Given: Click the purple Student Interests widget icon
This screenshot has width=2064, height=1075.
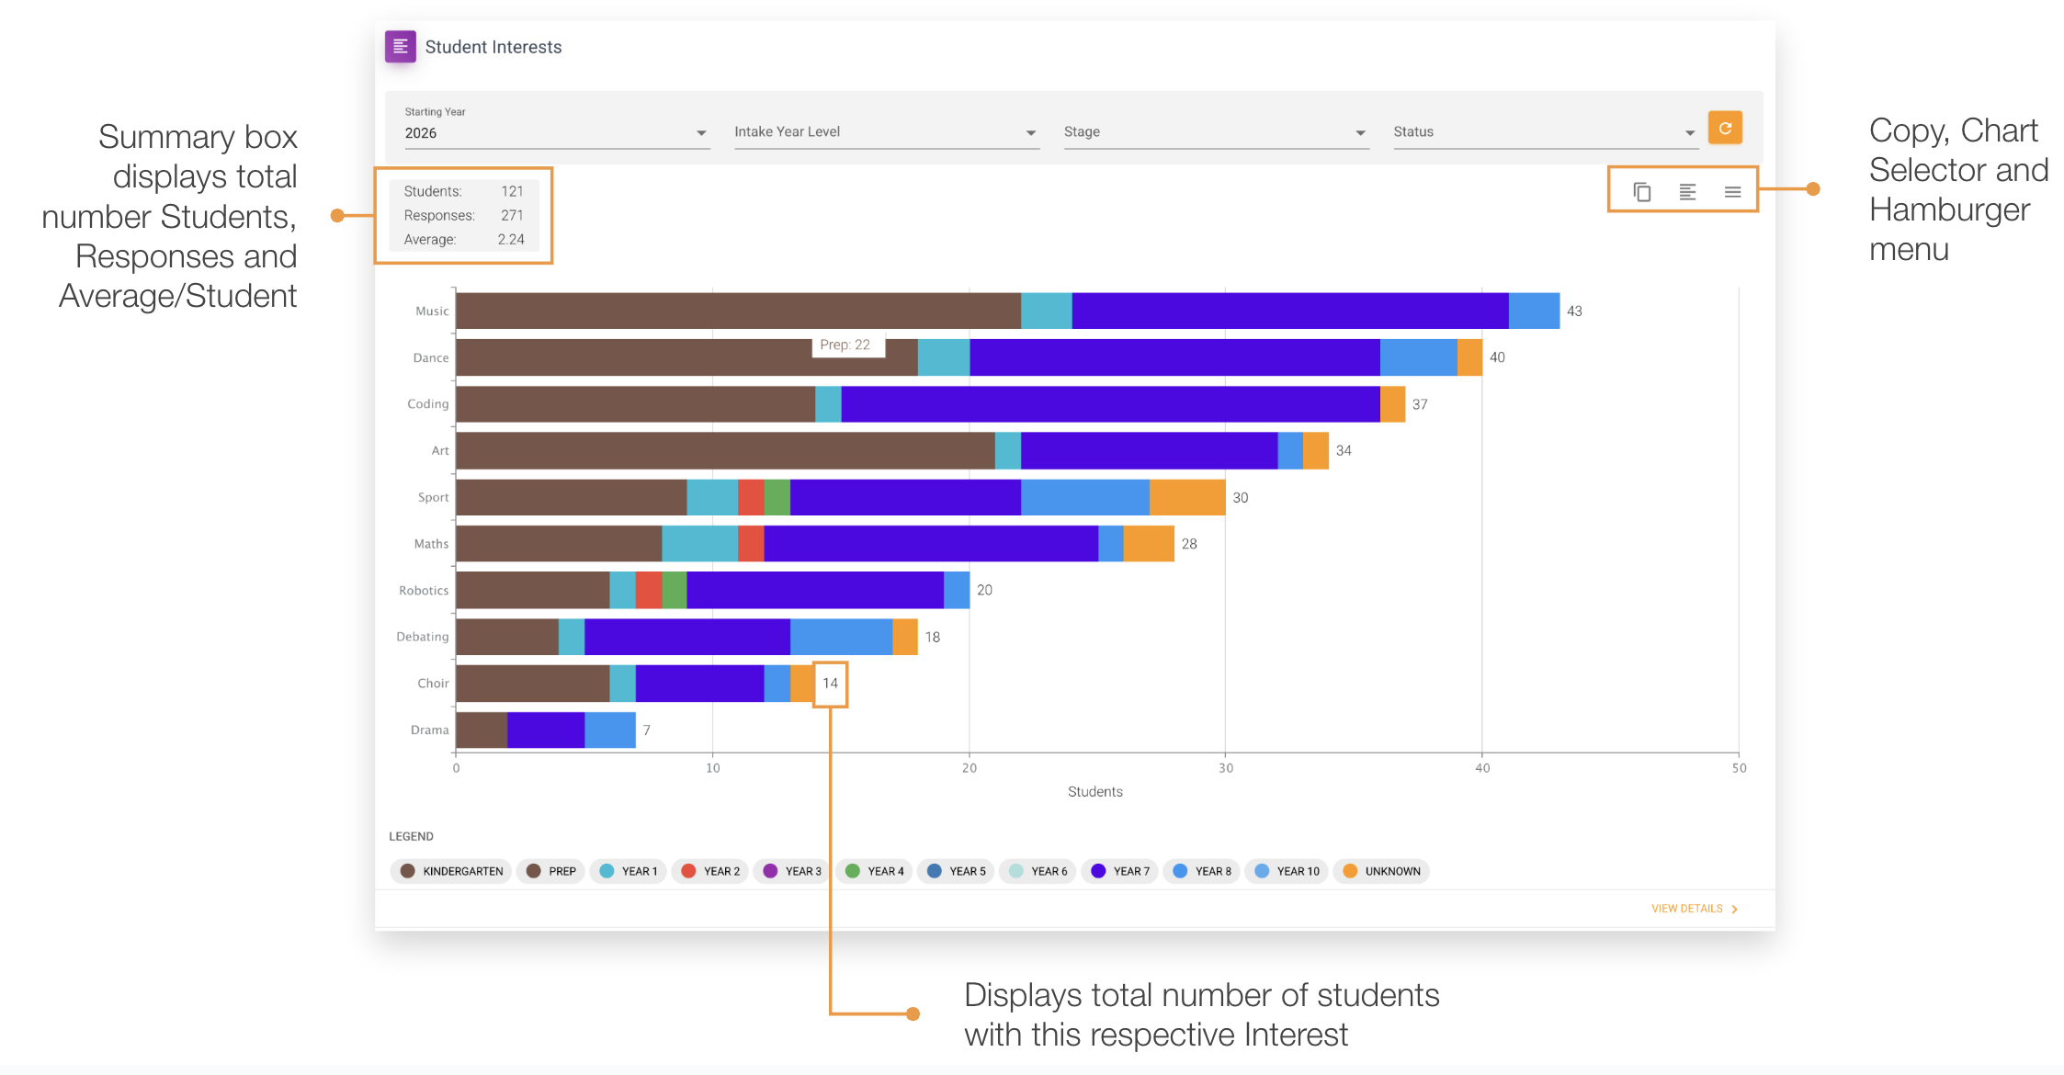Looking at the screenshot, I should coord(400,46).
